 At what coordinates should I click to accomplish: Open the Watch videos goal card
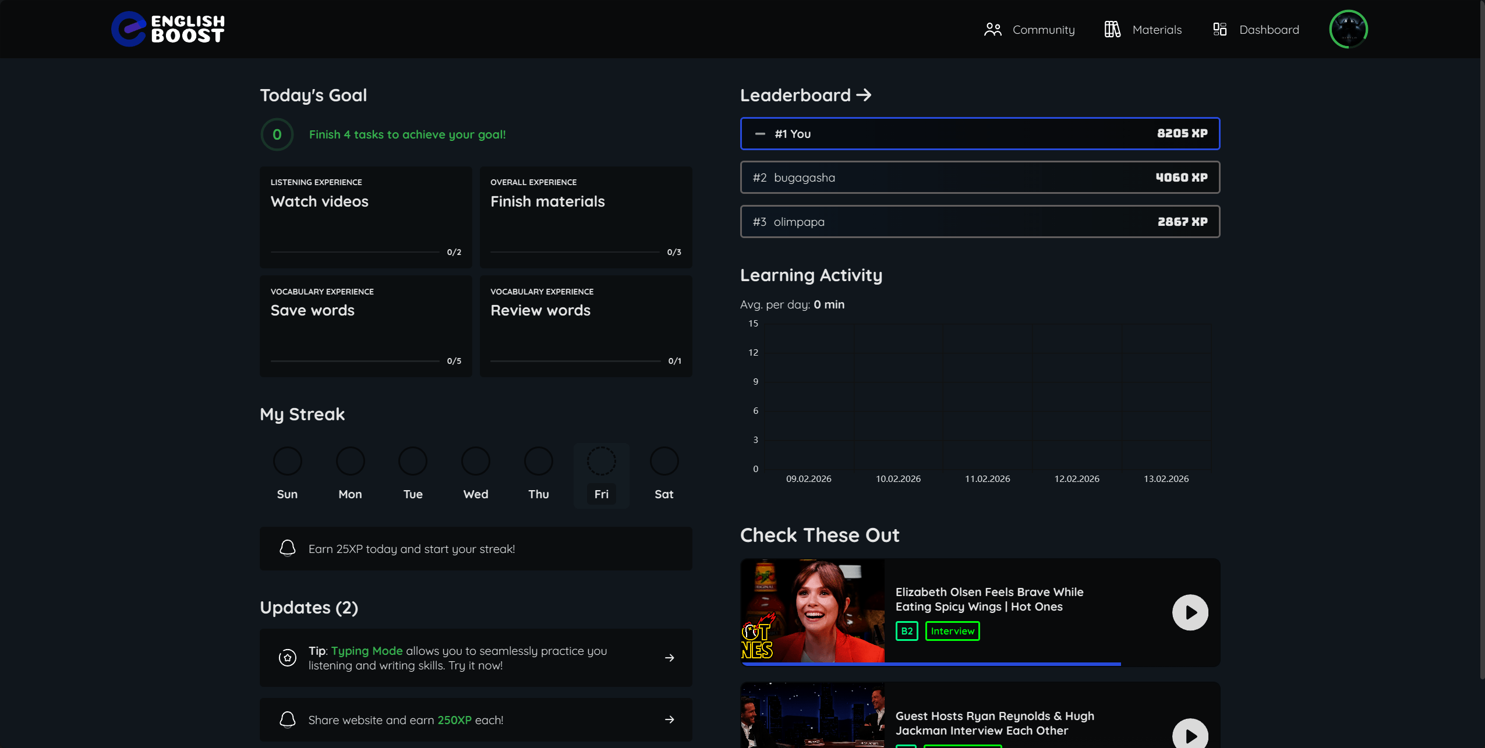(x=366, y=217)
